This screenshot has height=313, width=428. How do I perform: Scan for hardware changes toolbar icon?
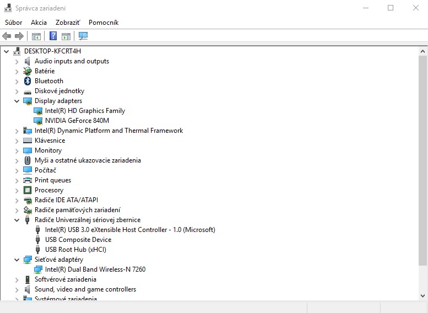pos(83,36)
